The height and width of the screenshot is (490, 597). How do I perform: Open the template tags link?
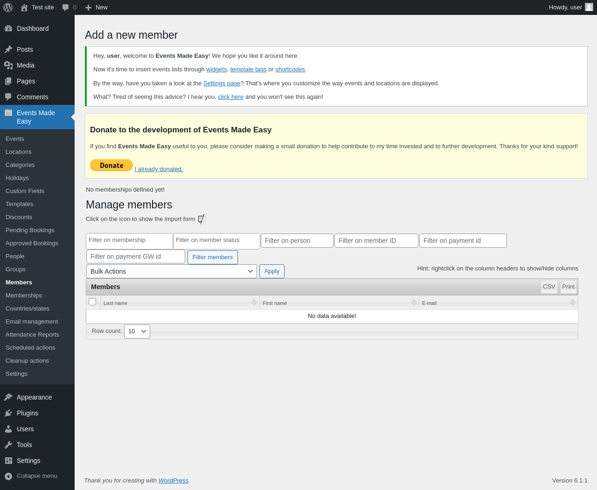click(249, 69)
